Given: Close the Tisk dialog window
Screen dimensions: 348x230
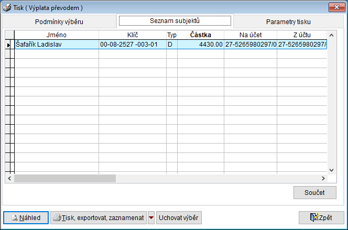Looking at the screenshot, I should [x=335, y=7].
